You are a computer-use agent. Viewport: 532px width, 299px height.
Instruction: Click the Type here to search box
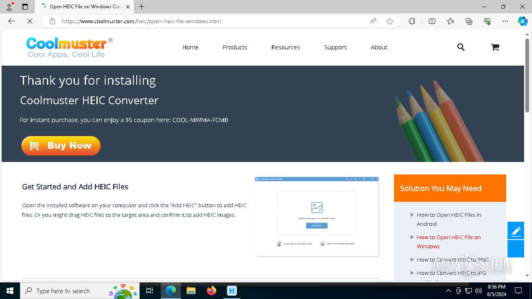tap(79, 291)
